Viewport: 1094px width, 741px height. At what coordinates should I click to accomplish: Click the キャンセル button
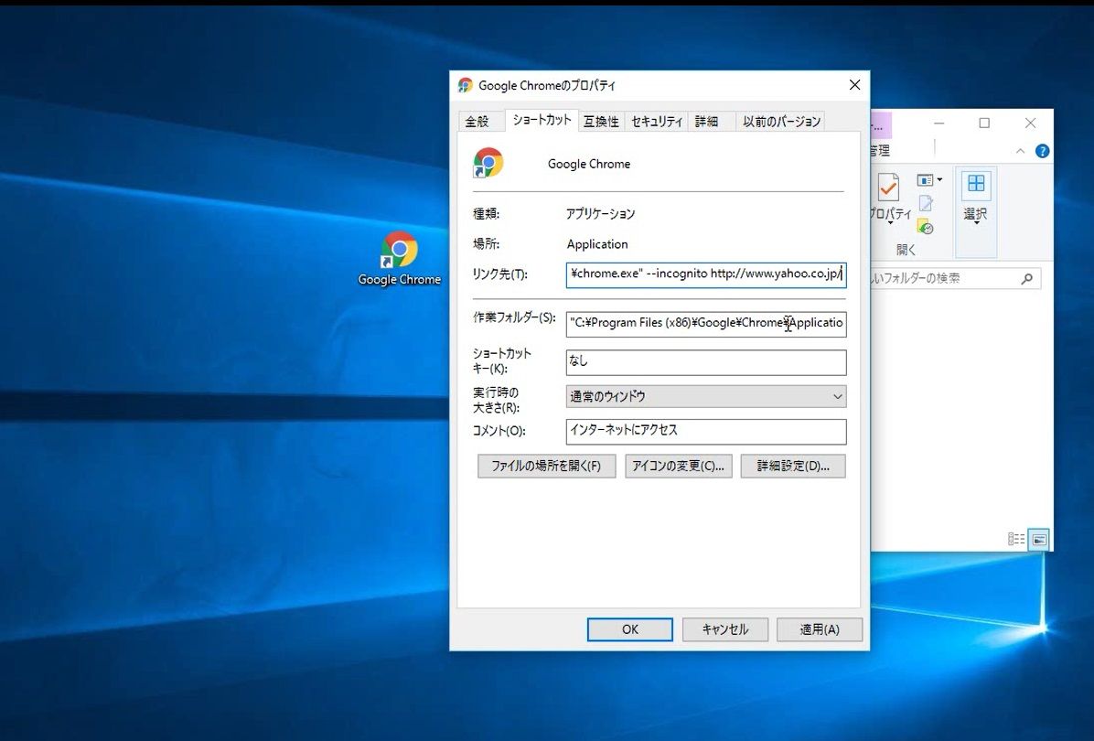point(725,629)
